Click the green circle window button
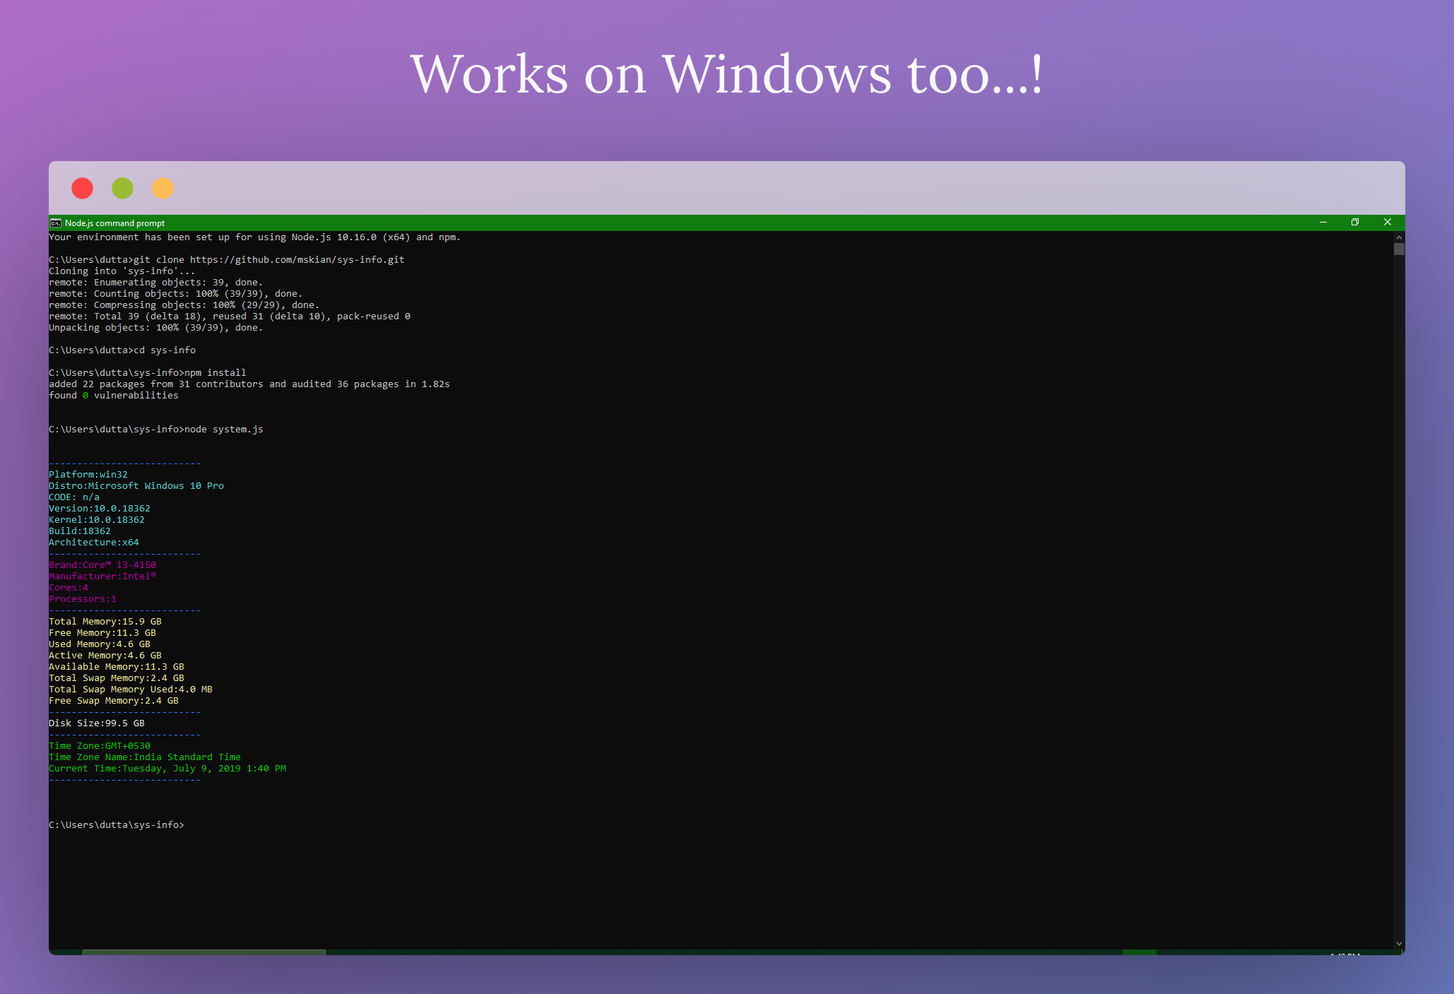 tap(122, 188)
